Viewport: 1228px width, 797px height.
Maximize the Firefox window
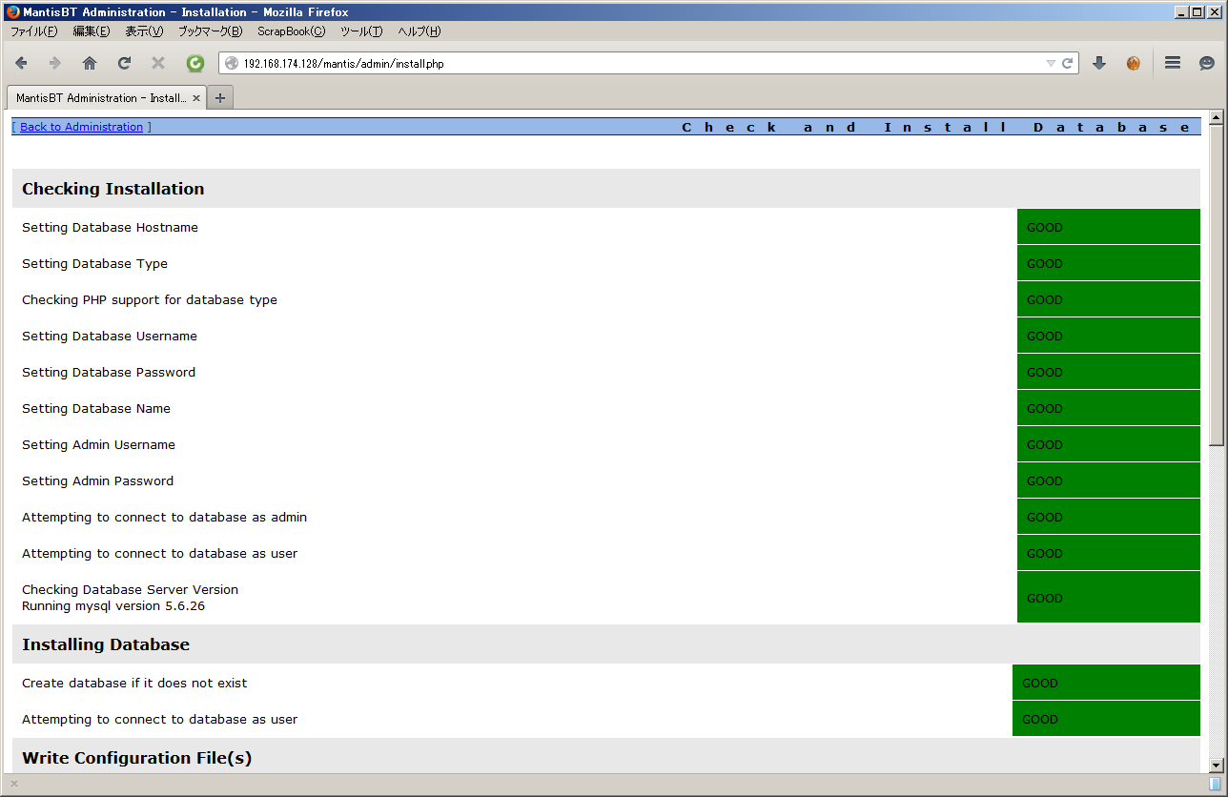1197,12
